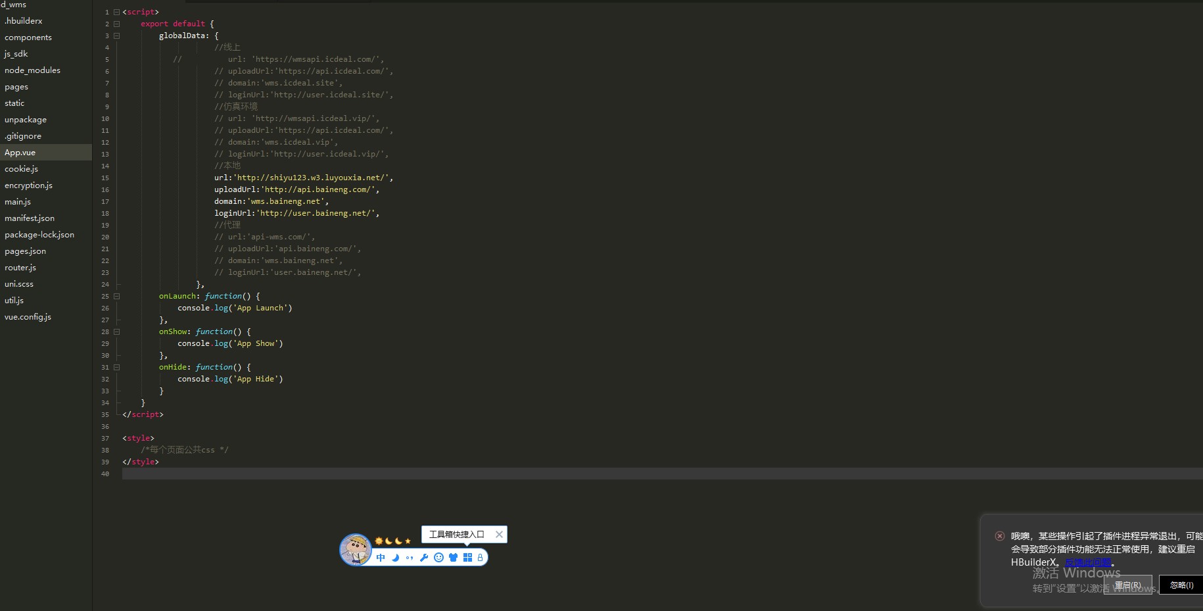The height and width of the screenshot is (611, 1203).
Task: Click the uploadUrl api.baineng.com string
Action: click(318, 189)
